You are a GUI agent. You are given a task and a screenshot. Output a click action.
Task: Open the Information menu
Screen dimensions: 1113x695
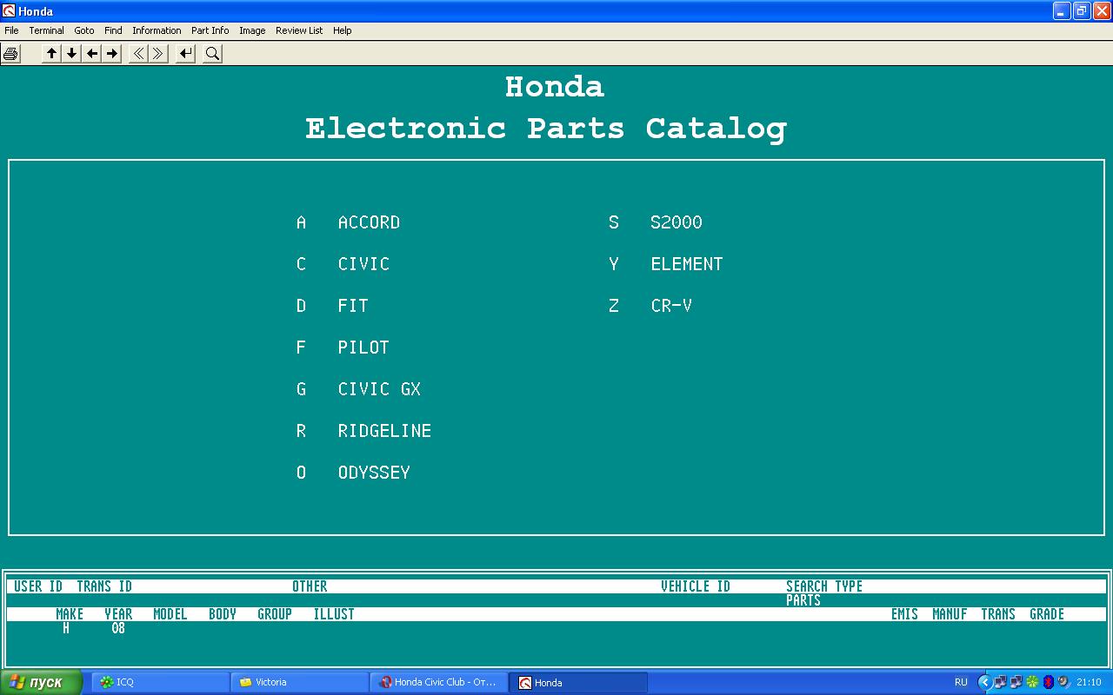[x=157, y=30]
